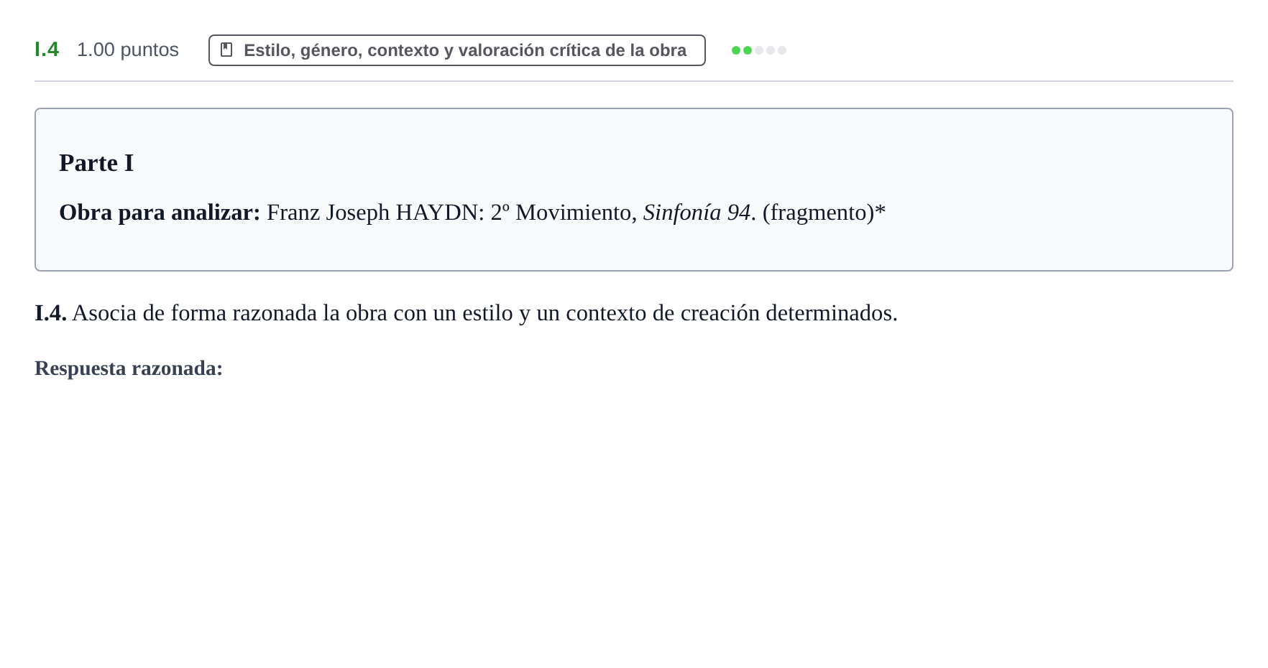Click the 'Respuesta razonada:' label
The width and height of the screenshot is (1268, 668).
click(129, 368)
